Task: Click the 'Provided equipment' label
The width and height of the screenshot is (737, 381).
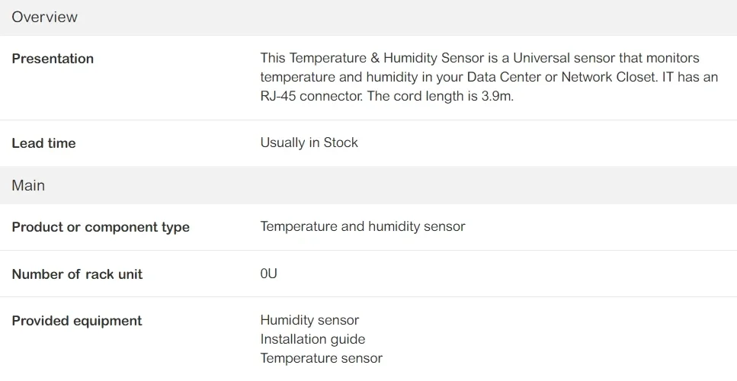Action: click(x=77, y=321)
